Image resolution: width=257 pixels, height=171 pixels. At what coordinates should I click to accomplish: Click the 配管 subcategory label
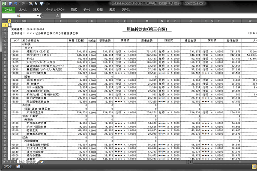(x=27, y=77)
